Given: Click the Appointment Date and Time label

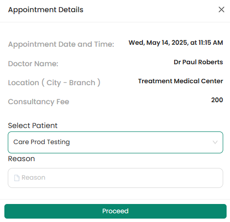Looking at the screenshot, I should (x=61, y=44).
